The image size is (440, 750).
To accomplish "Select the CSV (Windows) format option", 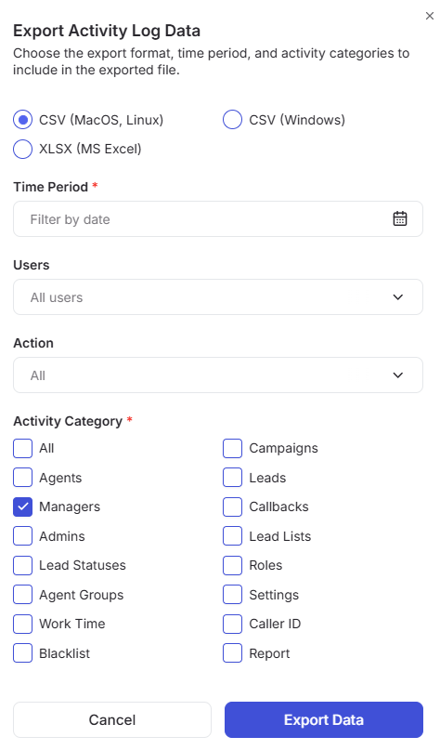I will [x=232, y=120].
